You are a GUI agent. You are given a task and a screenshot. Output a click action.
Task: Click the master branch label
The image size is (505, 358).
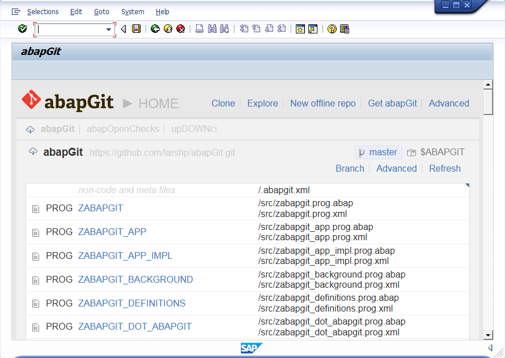[x=379, y=152]
